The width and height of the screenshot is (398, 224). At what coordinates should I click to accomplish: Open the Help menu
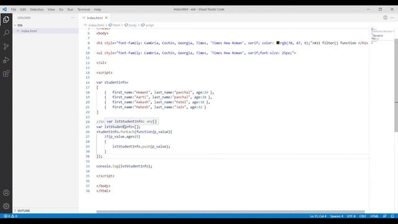(98, 9)
